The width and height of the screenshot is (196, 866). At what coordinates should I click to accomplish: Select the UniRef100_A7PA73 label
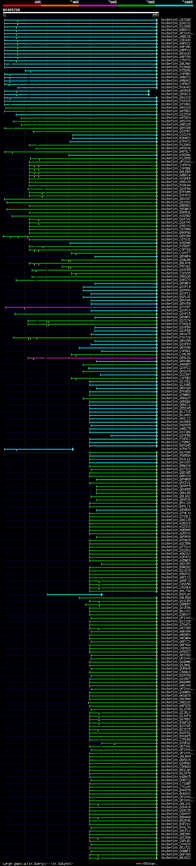(x=175, y=449)
